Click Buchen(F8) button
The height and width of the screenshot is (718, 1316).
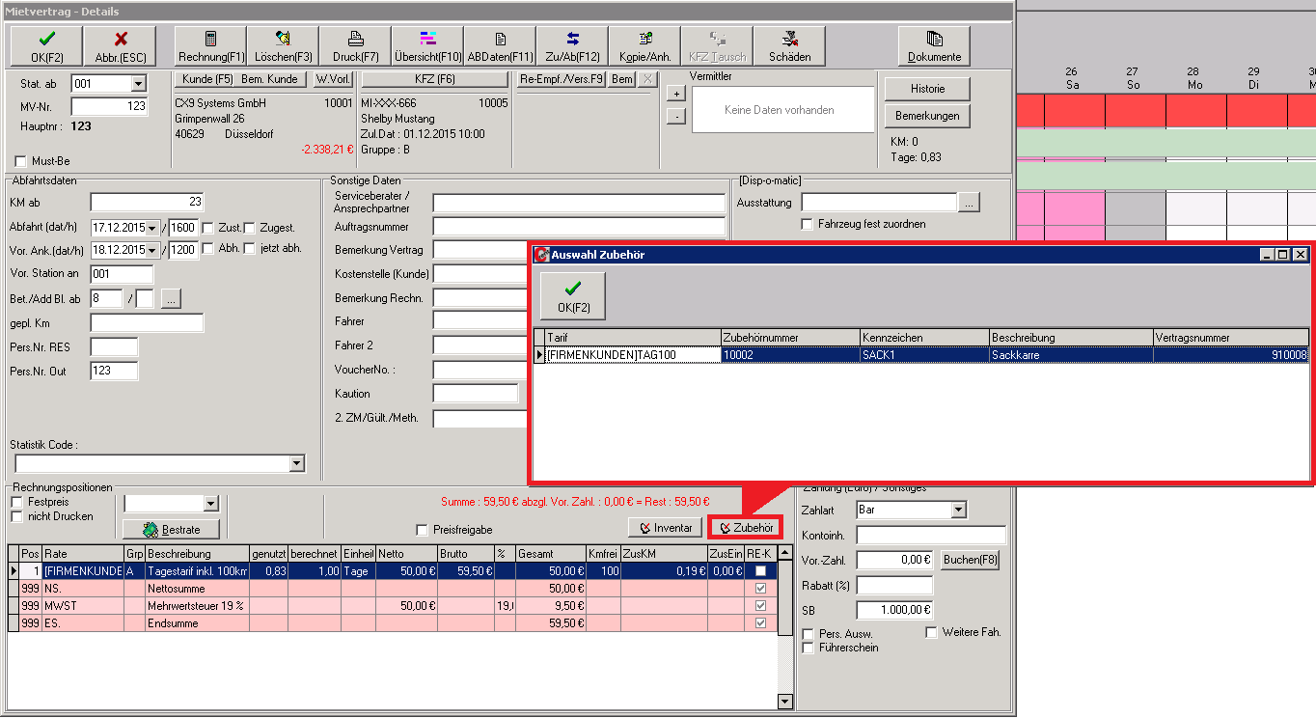coord(970,560)
